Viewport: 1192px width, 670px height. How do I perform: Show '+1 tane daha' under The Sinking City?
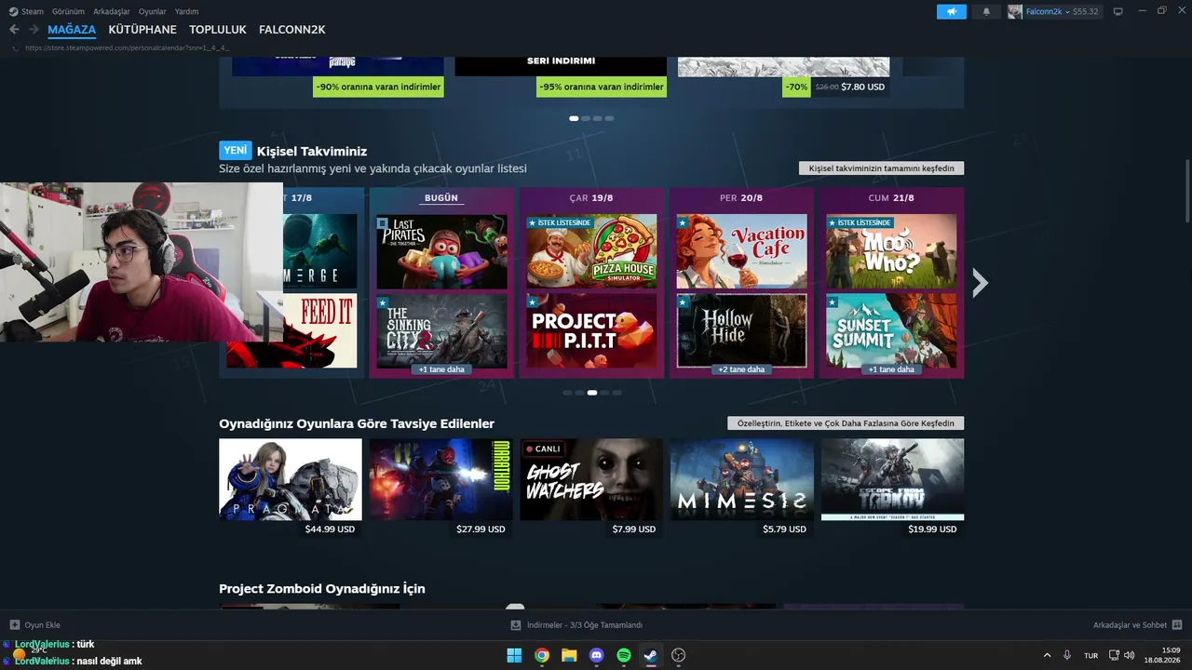point(442,369)
